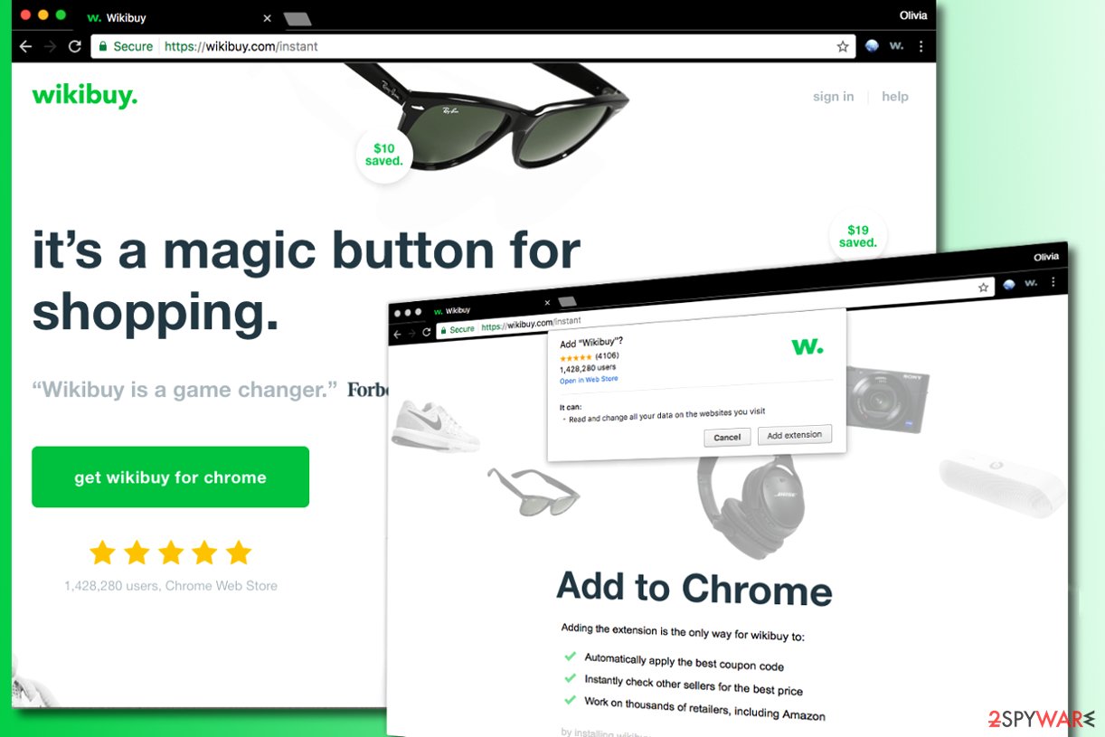Image resolution: width=1105 pixels, height=737 pixels.
Task: Click the five-star rating under the green button
Action: point(171,552)
